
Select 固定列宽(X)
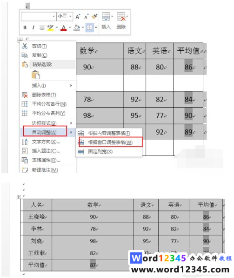click(x=100, y=152)
